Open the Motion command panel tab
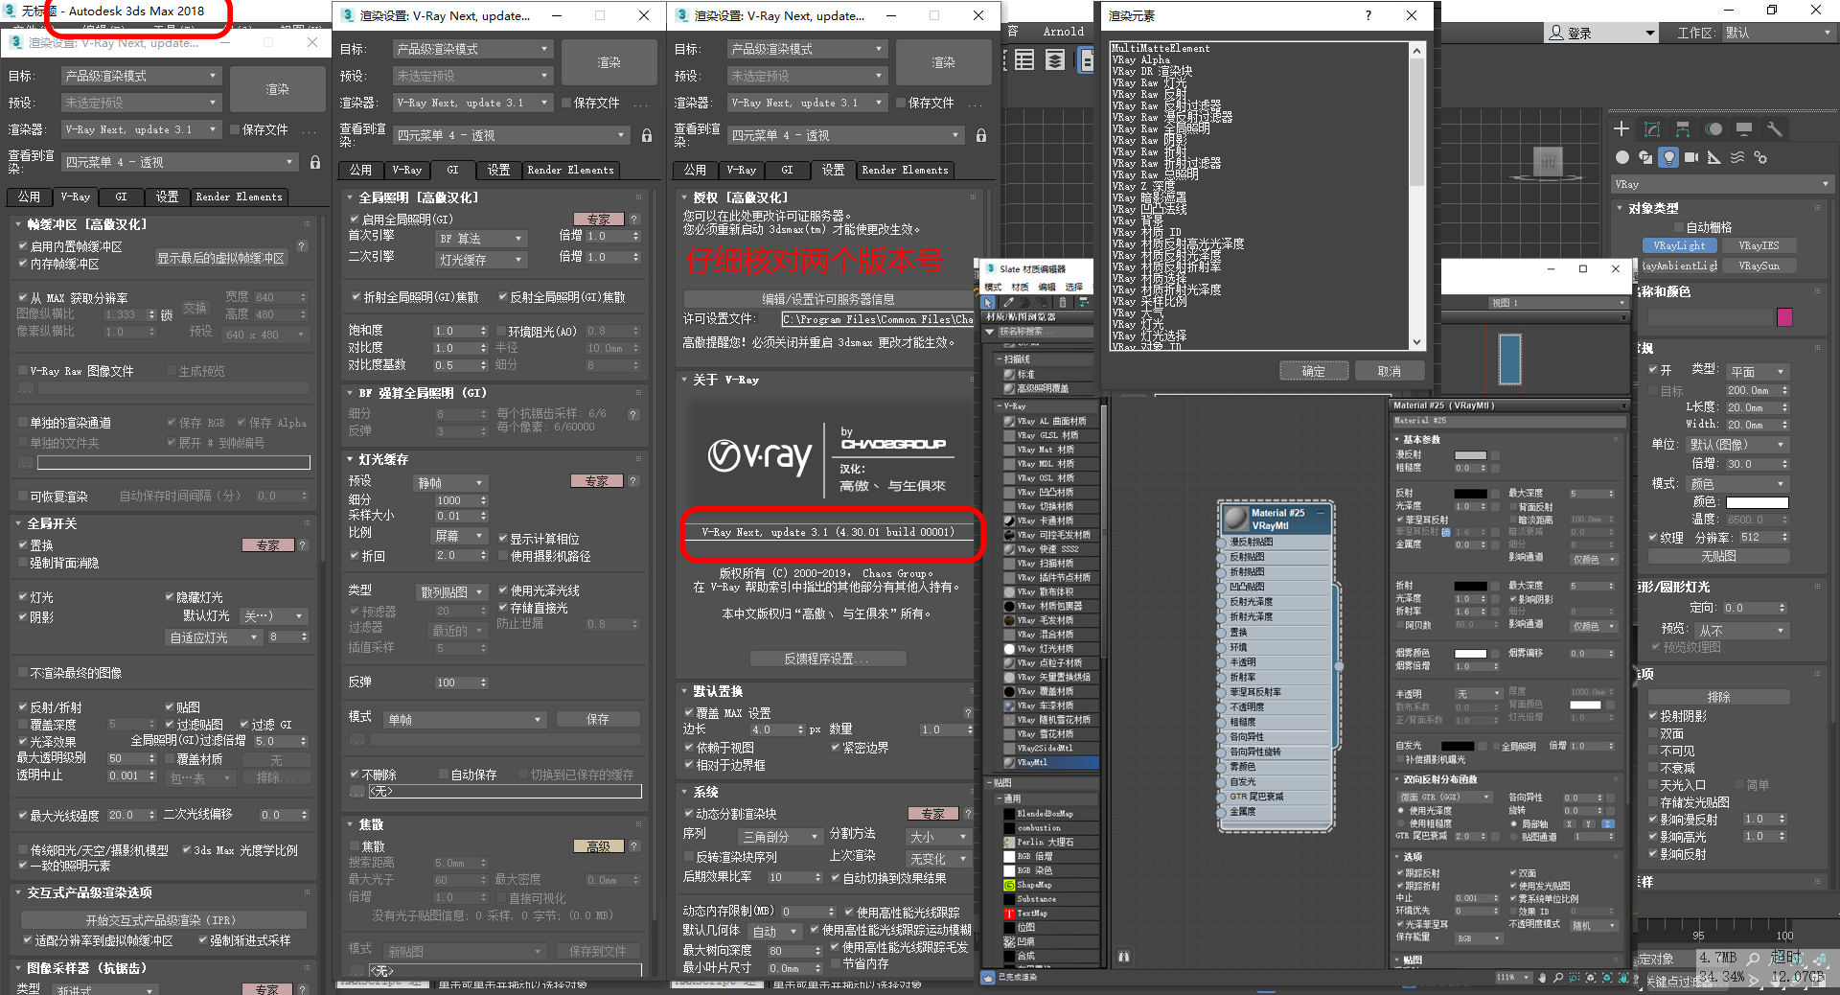 click(x=1713, y=129)
